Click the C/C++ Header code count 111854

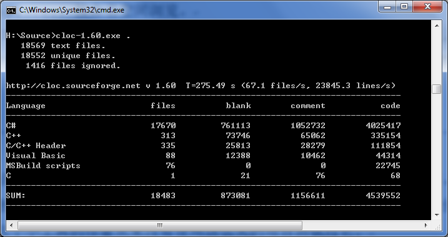coord(386,146)
